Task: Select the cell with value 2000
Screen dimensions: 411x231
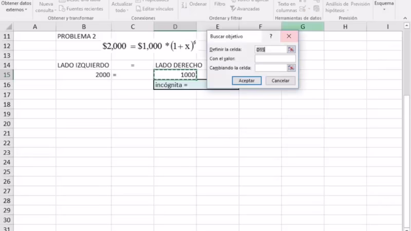Action: tap(84, 75)
